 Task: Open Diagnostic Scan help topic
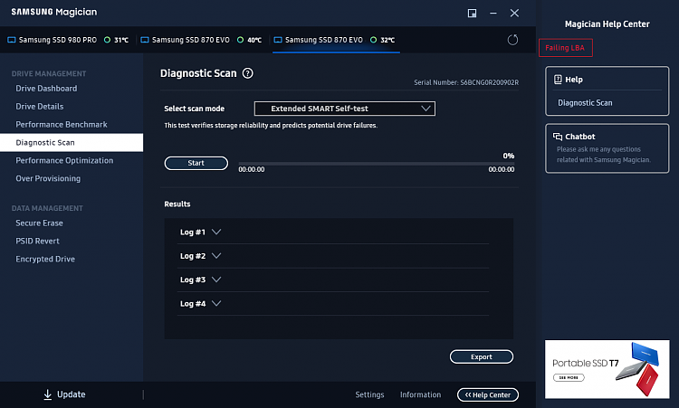click(x=585, y=103)
